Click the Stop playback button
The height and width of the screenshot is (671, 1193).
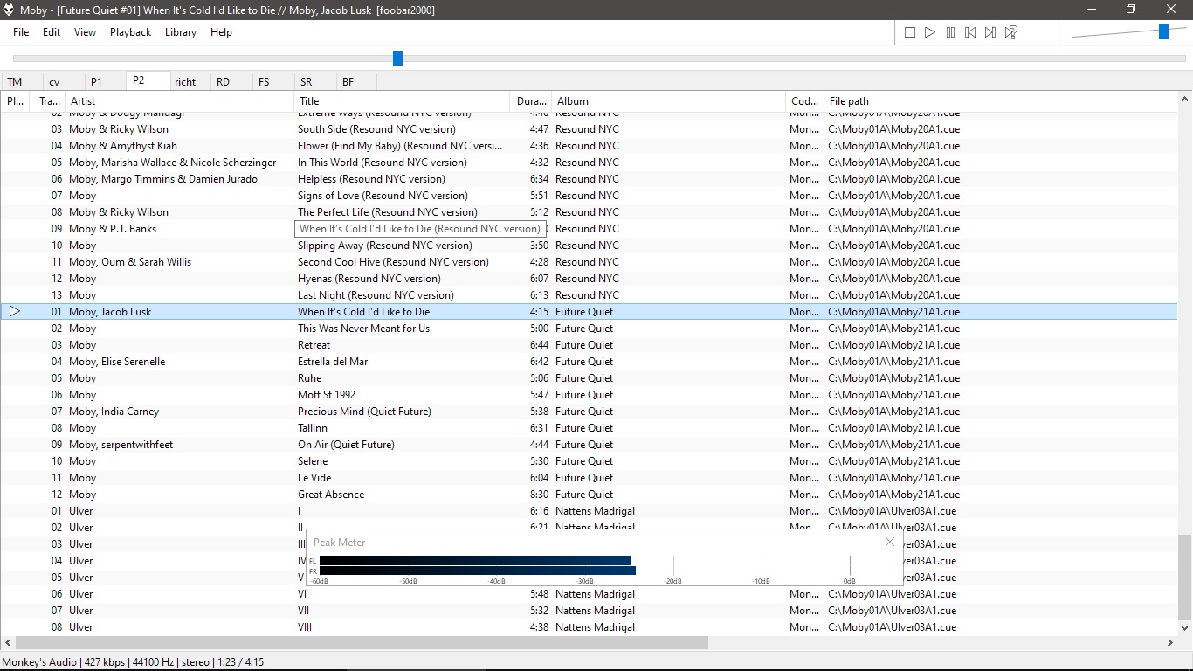[910, 32]
